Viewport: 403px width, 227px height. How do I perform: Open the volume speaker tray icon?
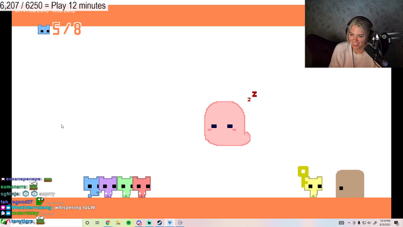pos(369,223)
